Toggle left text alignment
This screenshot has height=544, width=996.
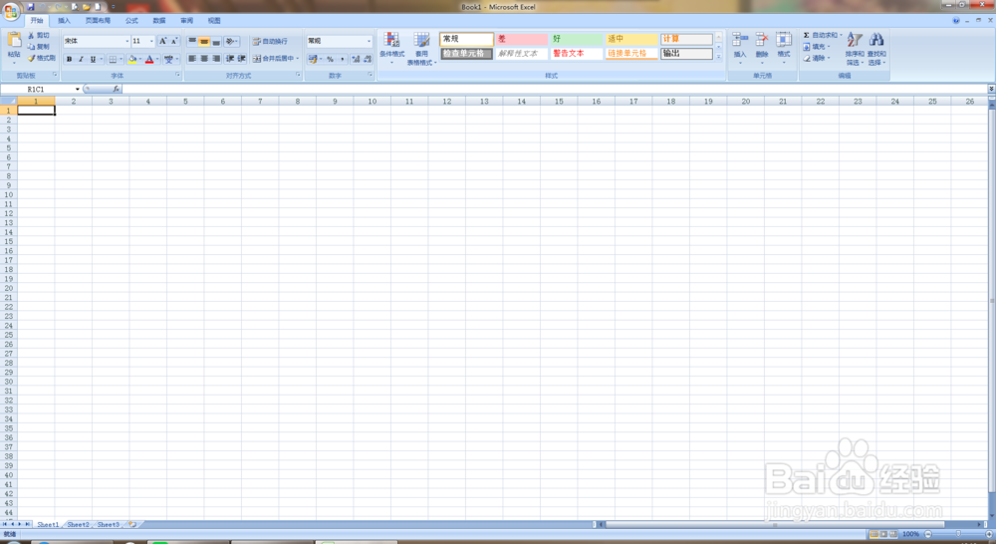[x=192, y=59]
